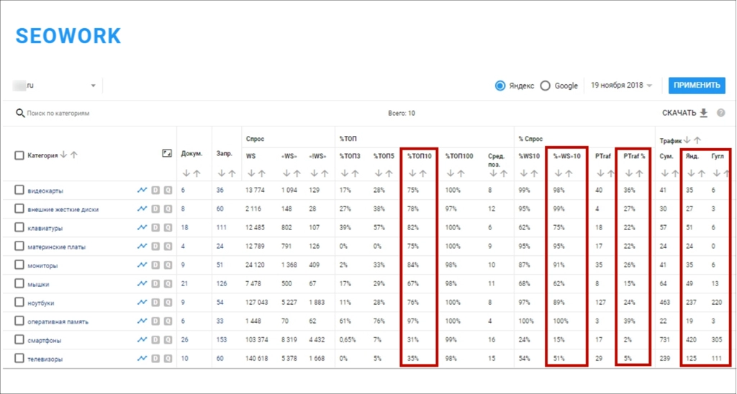Open the trend chart icon for видеокарты
Image resolution: width=737 pixels, height=394 pixels.
[143, 191]
